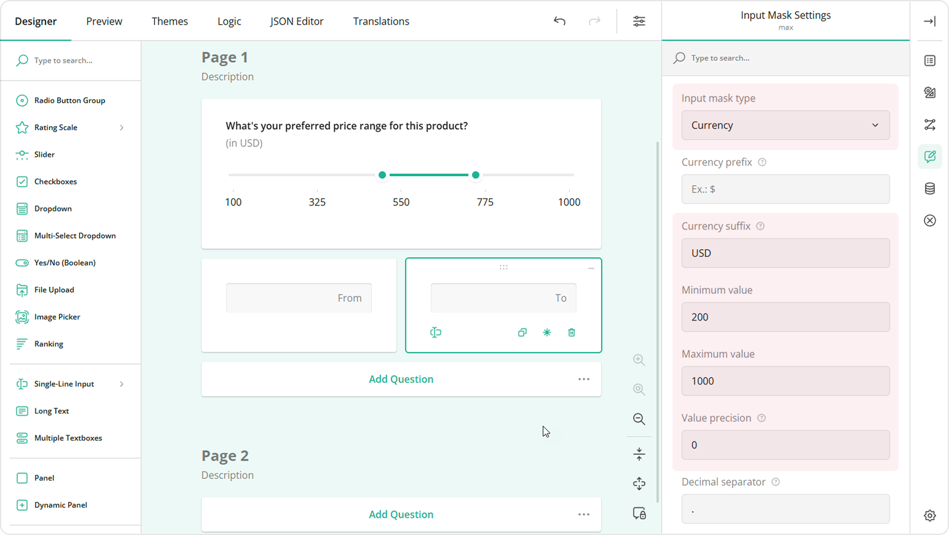The height and width of the screenshot is (535, 949).
Task: Delete the "To" question using the trash icon
Action: point(571,332)
